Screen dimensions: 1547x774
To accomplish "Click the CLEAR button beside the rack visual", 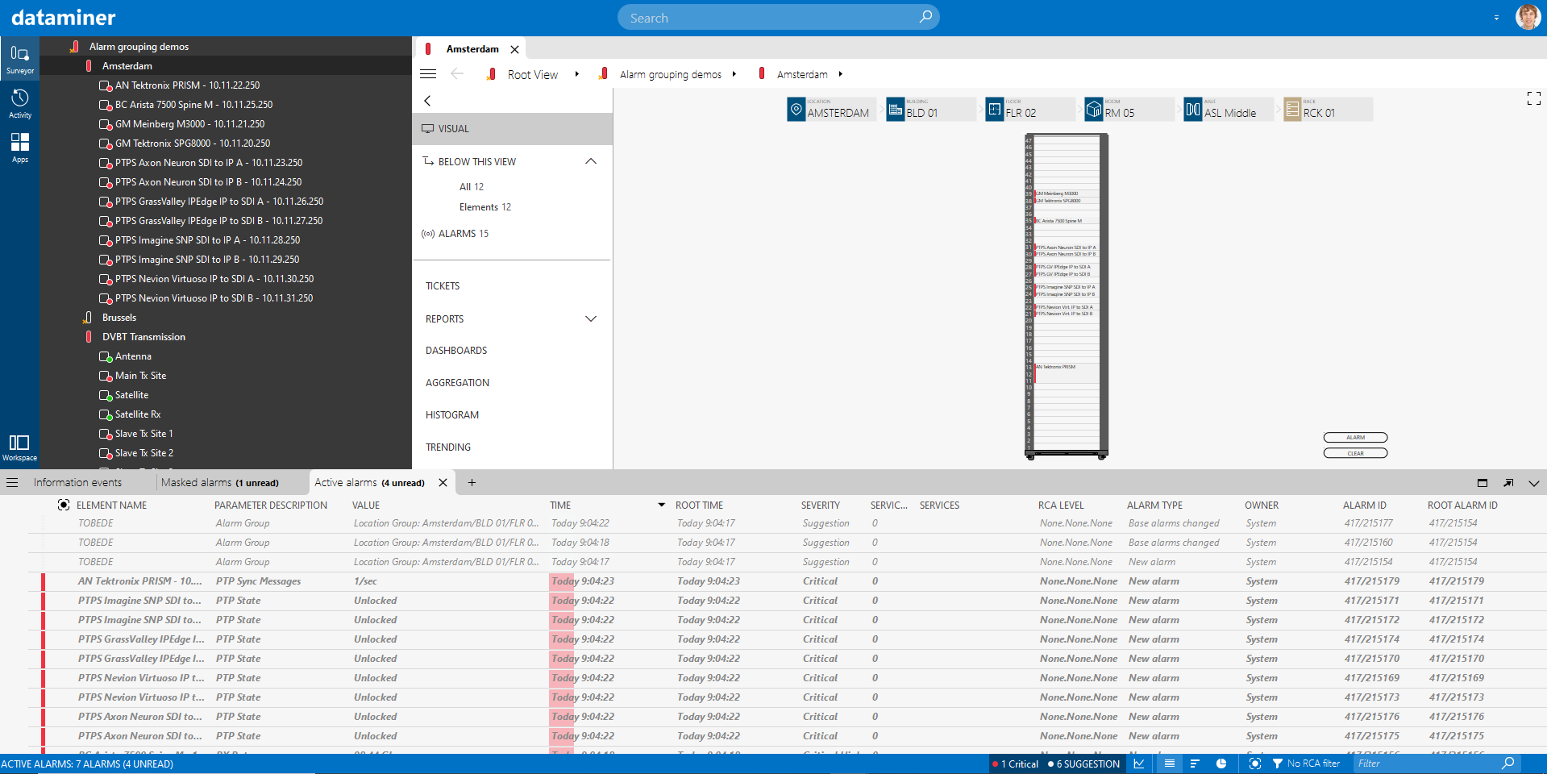I will [x=1354, y=453].
